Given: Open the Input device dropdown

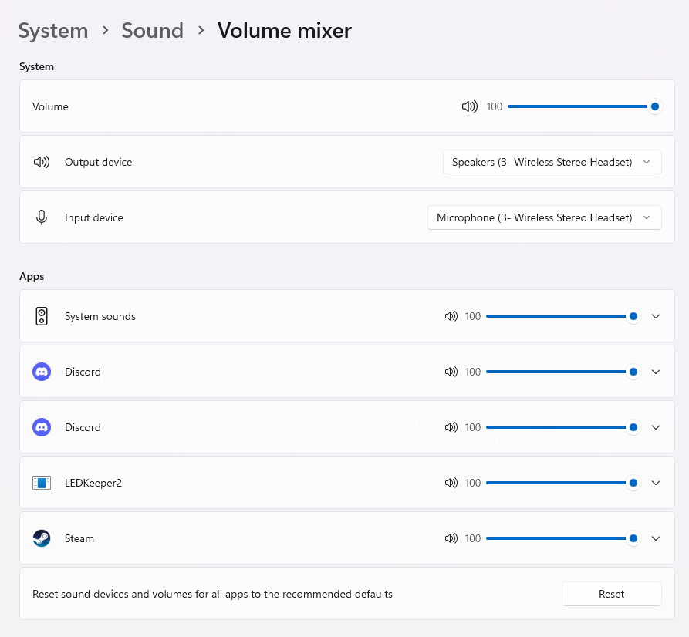Looking at the screenshot, I should pos(545,217).
